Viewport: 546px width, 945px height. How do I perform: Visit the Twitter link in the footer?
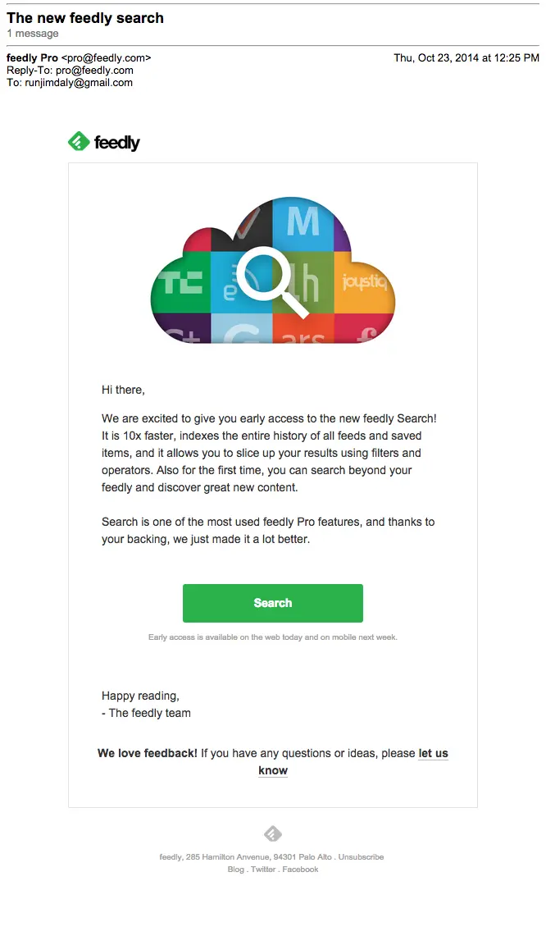(262, 869)
